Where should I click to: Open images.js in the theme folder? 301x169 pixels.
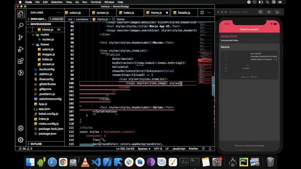coord(48,54)
